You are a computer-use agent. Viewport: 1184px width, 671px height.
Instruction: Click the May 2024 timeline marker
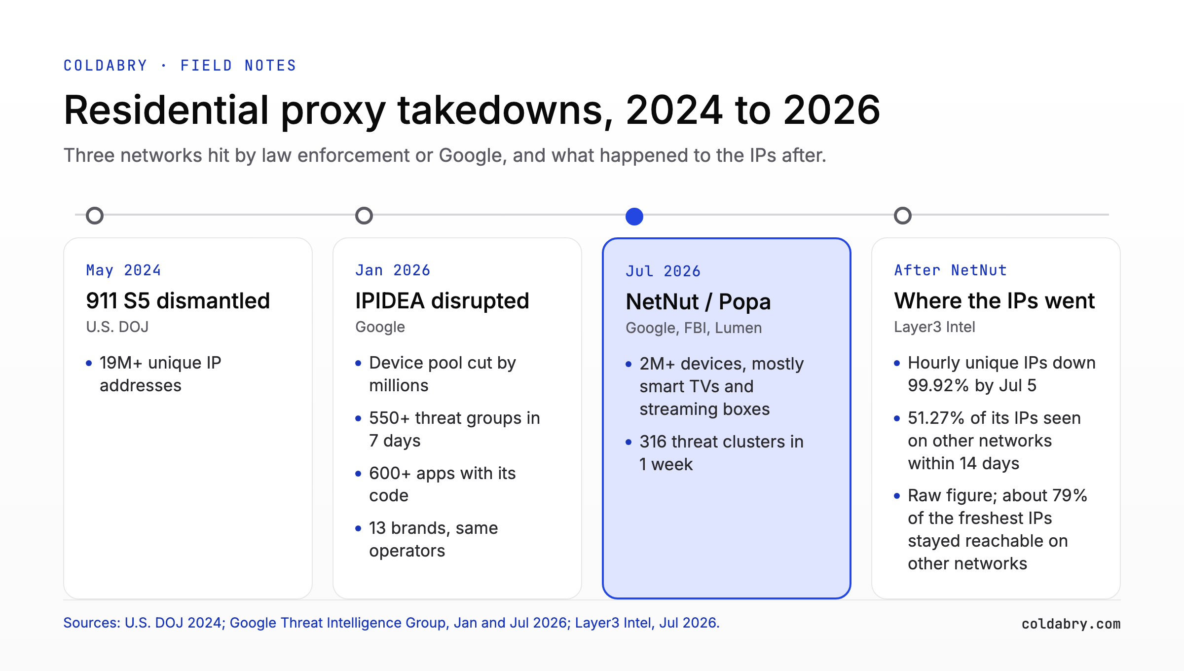pos(95,216)
